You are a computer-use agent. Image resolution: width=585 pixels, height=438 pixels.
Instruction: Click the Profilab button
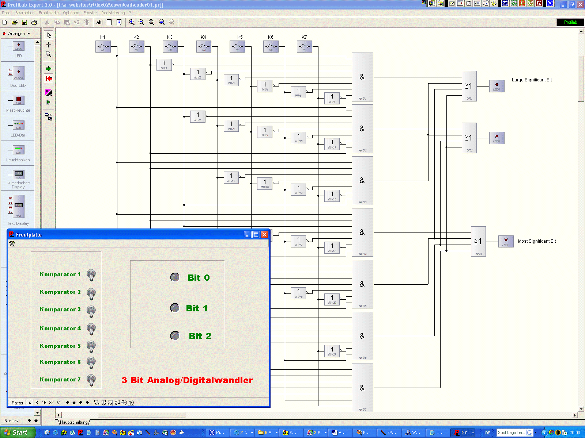(570, 22)
